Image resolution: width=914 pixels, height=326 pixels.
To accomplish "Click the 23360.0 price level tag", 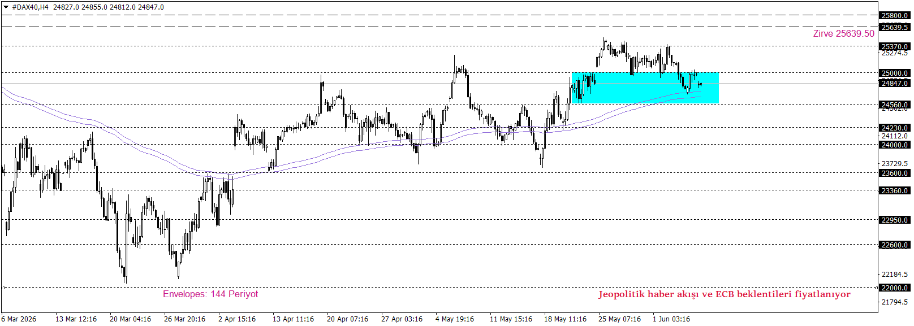I will [x=895, y=191].
